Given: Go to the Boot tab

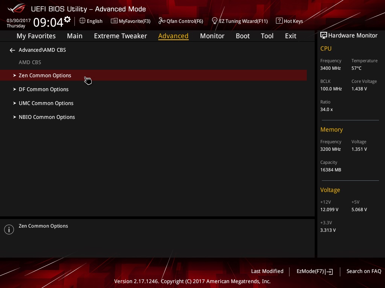Looking at the screenshot, I should [x=243, y=36].
